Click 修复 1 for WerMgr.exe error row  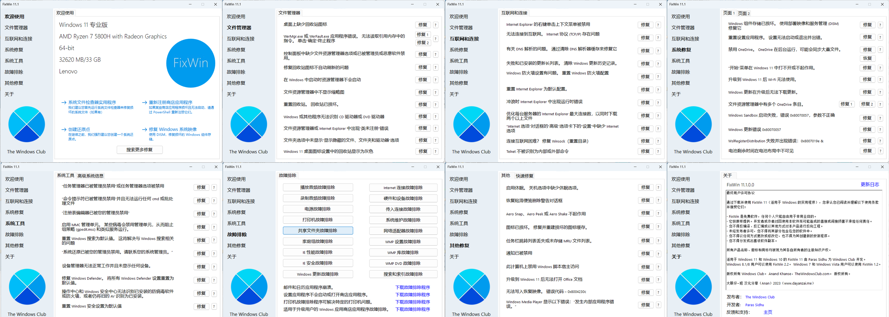(x=423, y=35)
